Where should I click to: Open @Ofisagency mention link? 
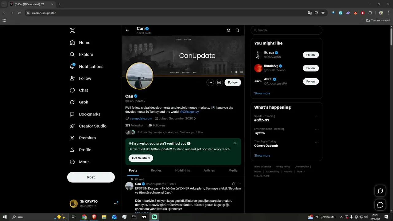[189, 112]
